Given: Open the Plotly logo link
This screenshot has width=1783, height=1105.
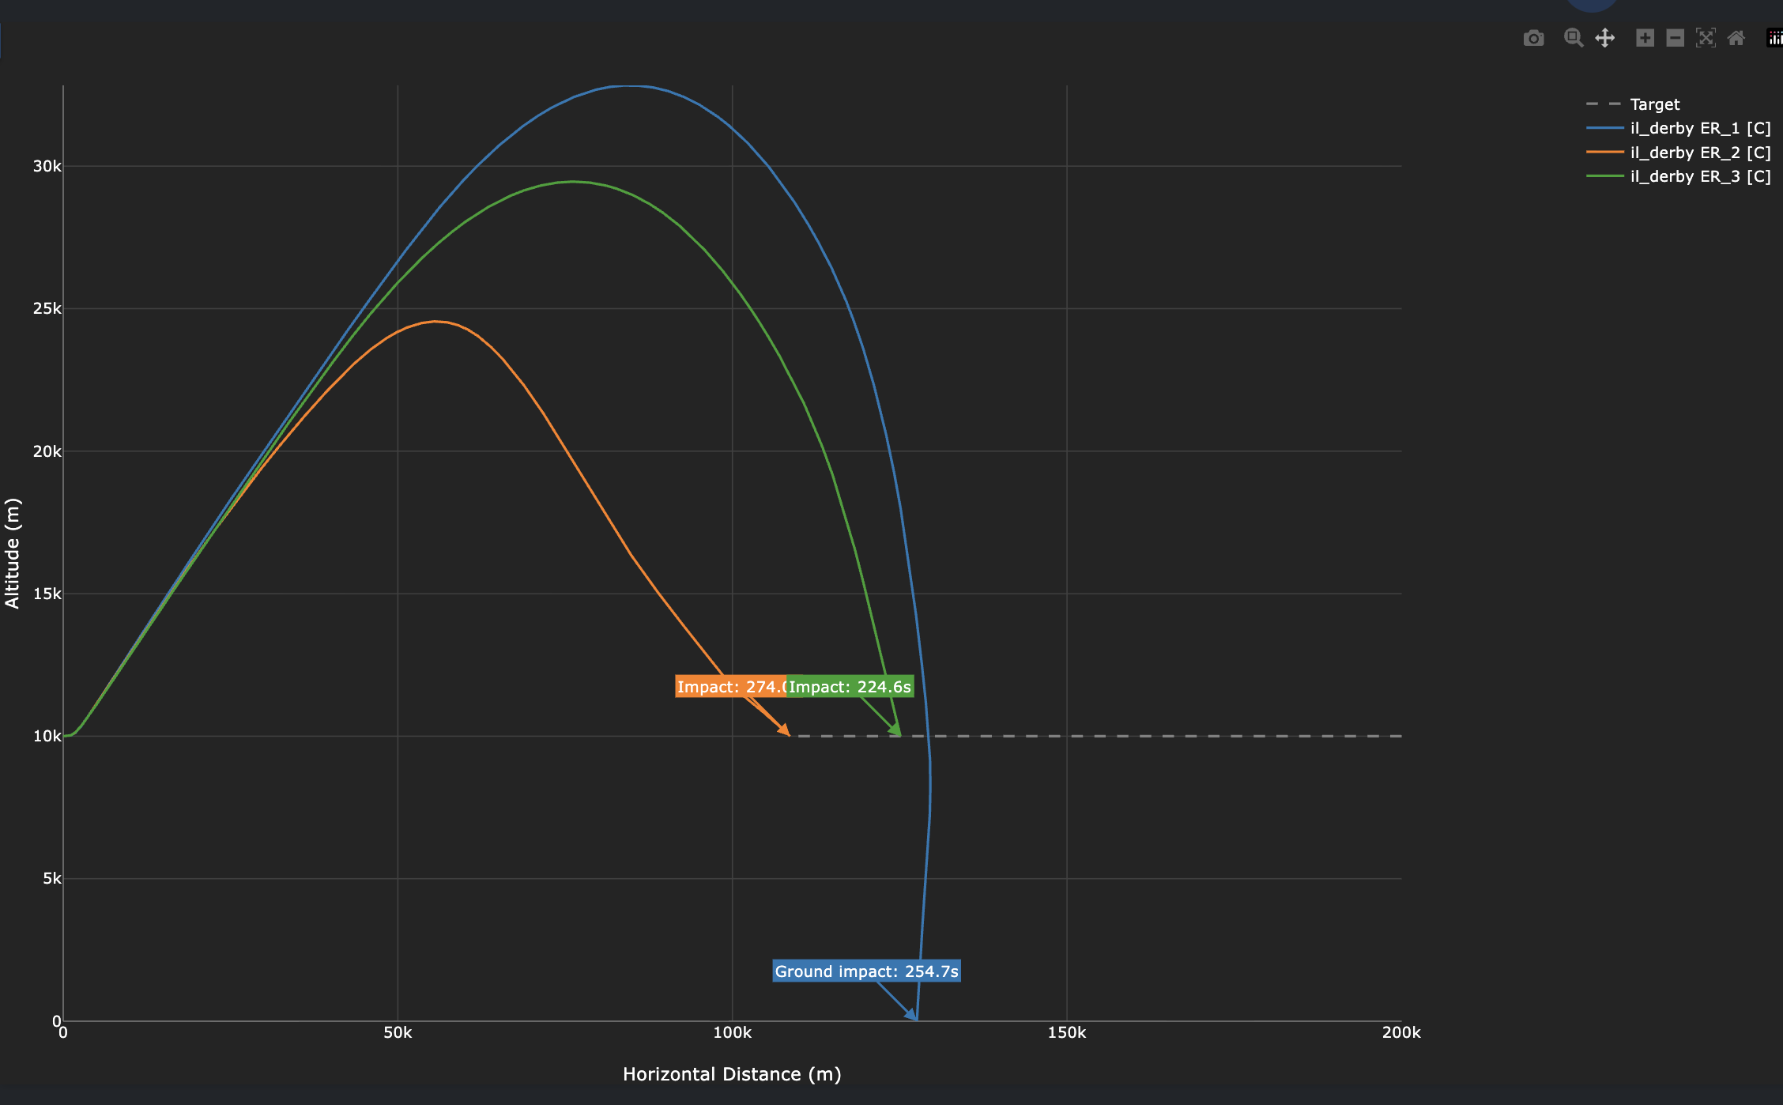Looking at the screenshot, I should [x=1775, y=38].
